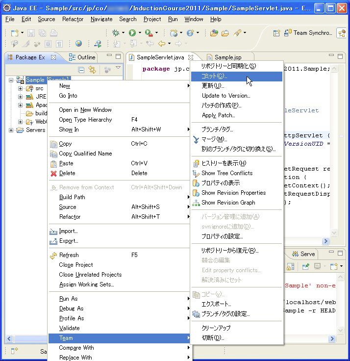This screenshot has width=350, height=361.
Task: Open the Package Explorer view menu triangle
Action: tap(118, 68)
